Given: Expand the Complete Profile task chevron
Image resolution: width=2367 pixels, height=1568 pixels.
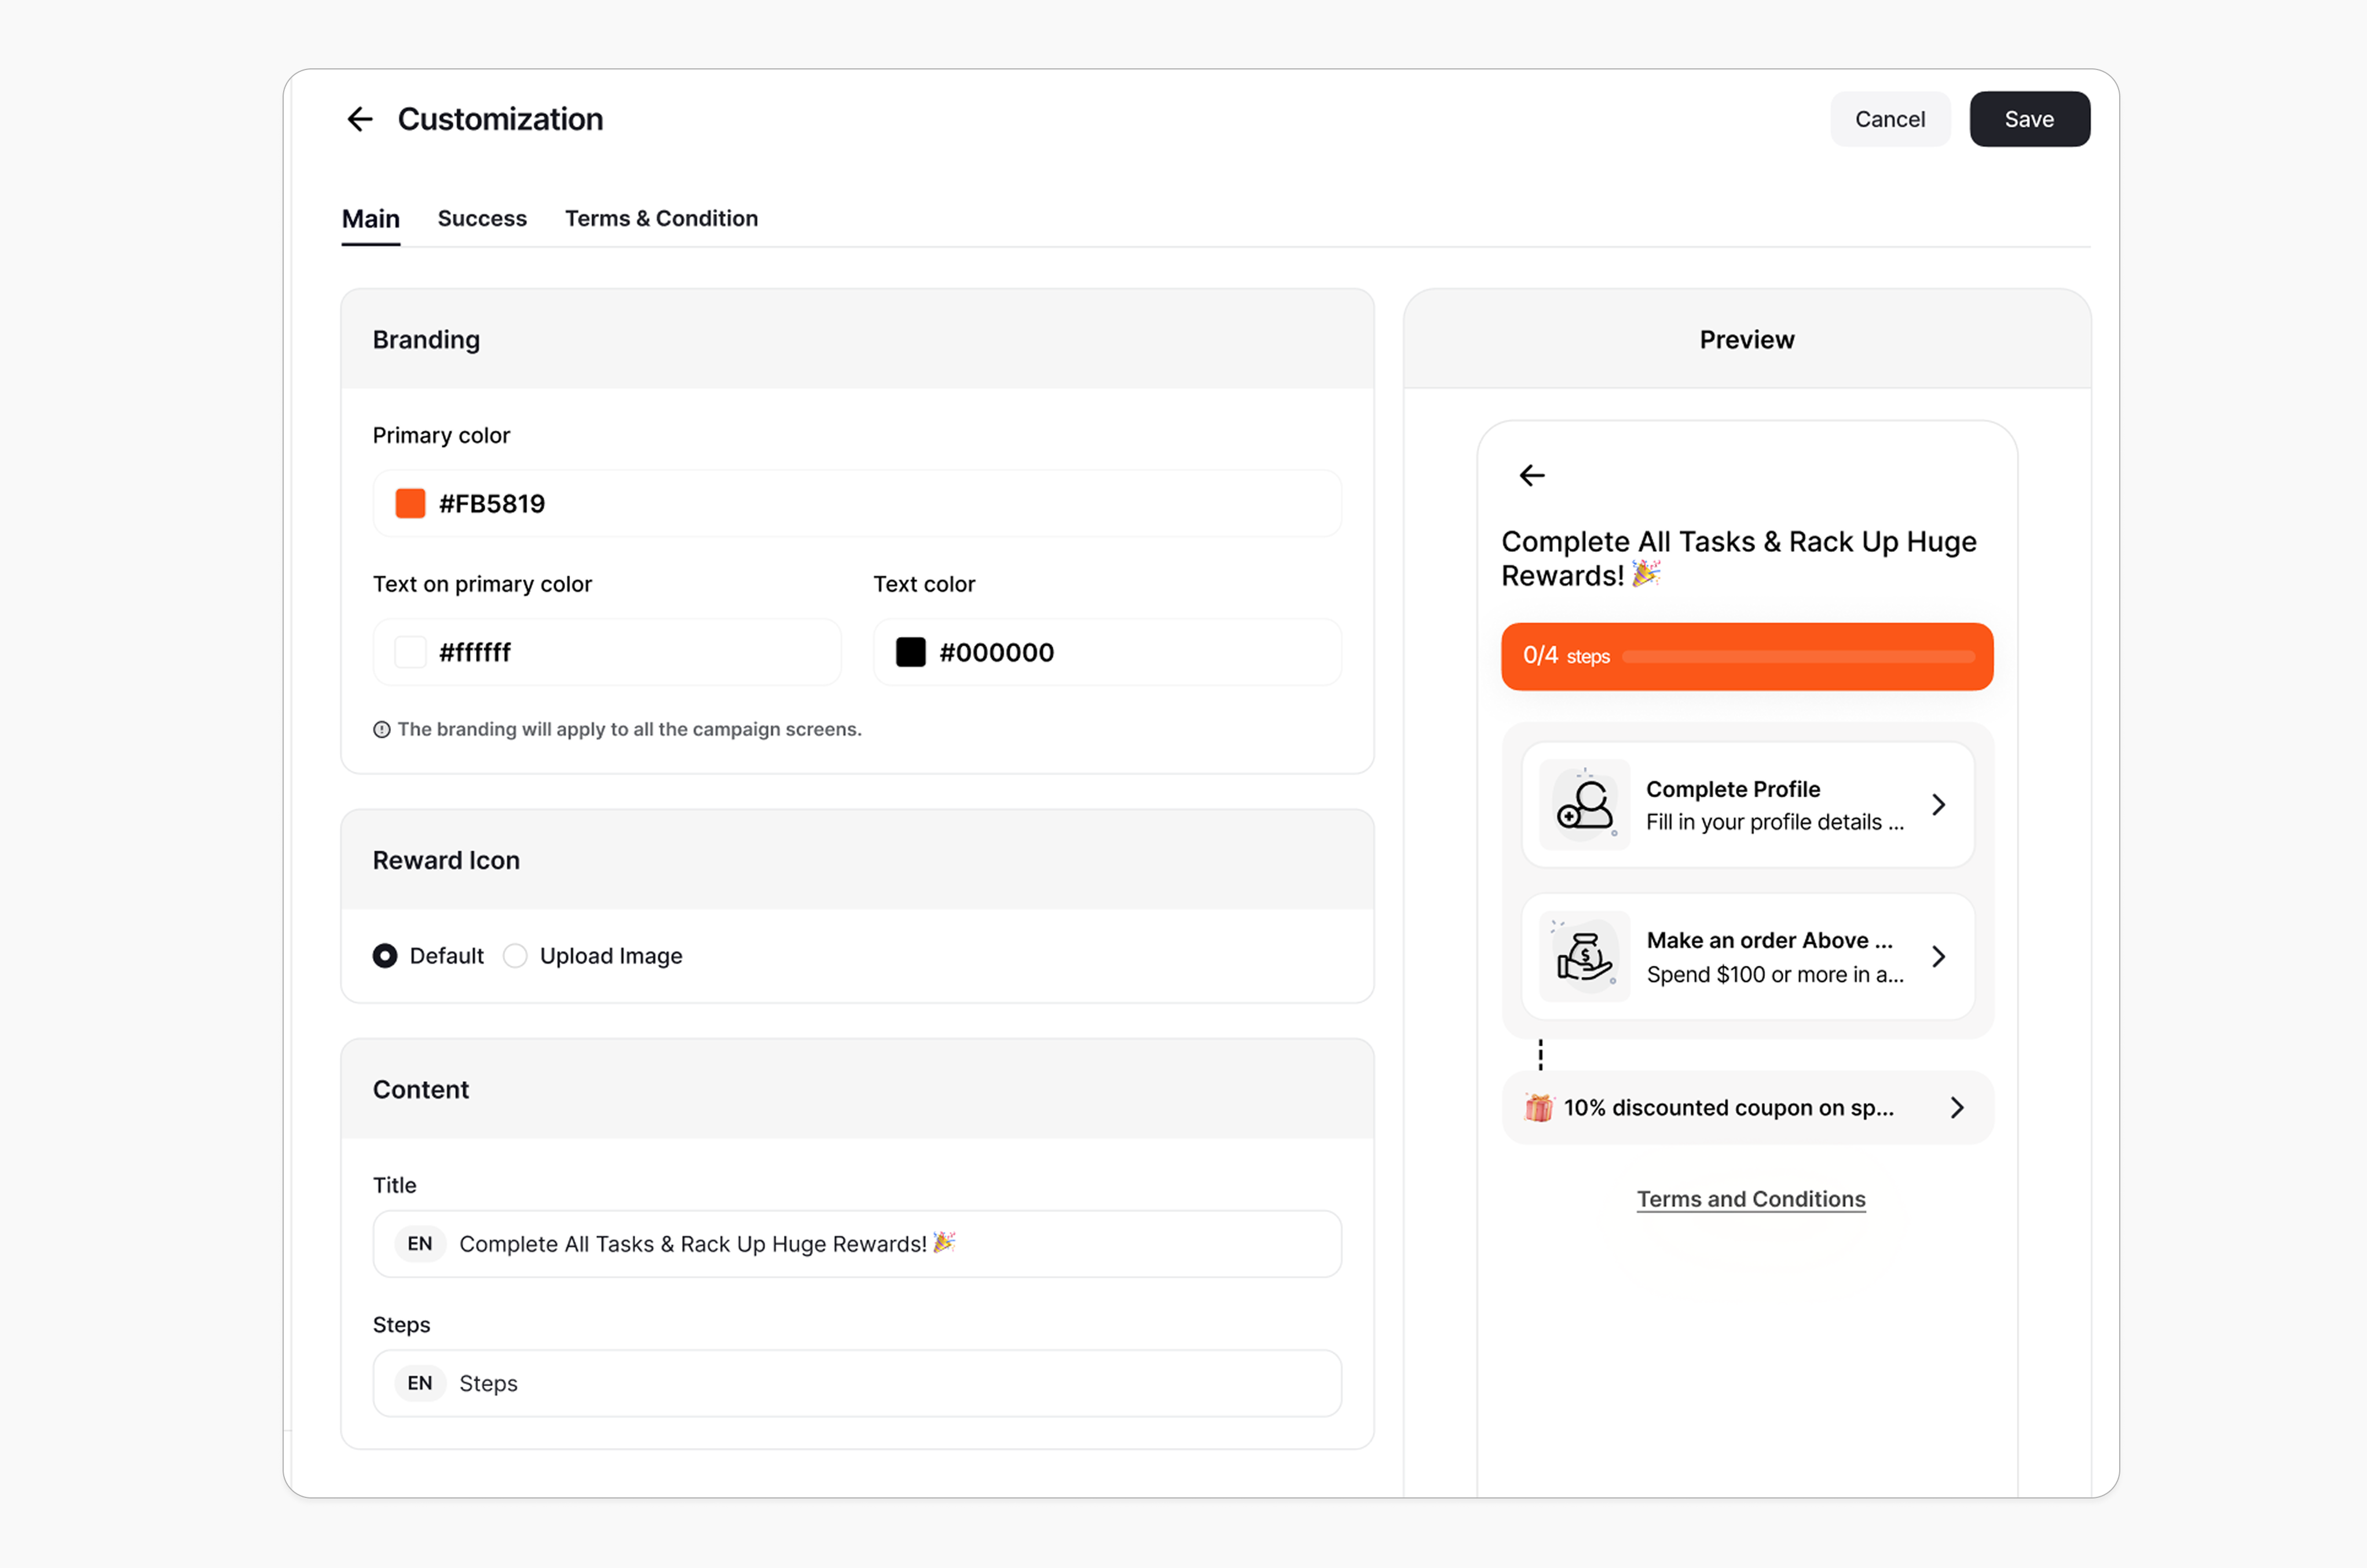Looking at the screenshot, I should (1938, 805).
